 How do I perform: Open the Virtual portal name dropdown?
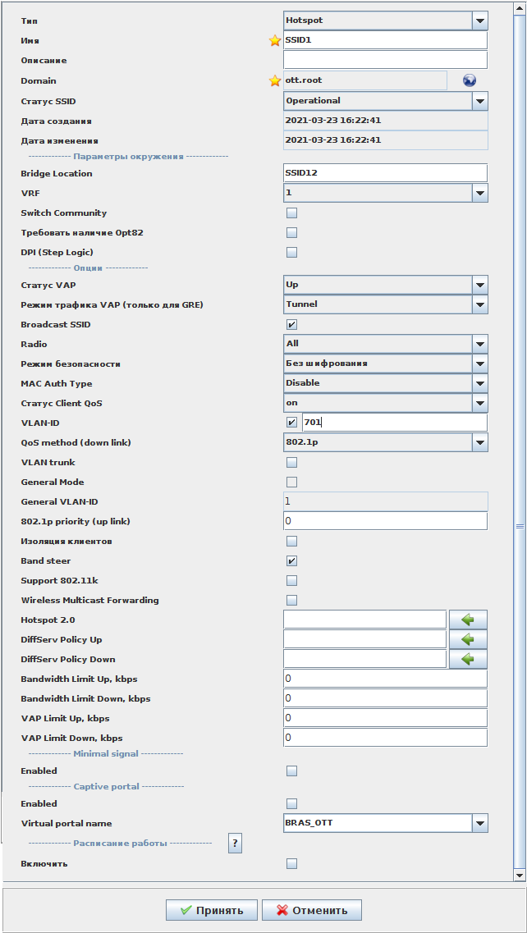coord(480,823)
